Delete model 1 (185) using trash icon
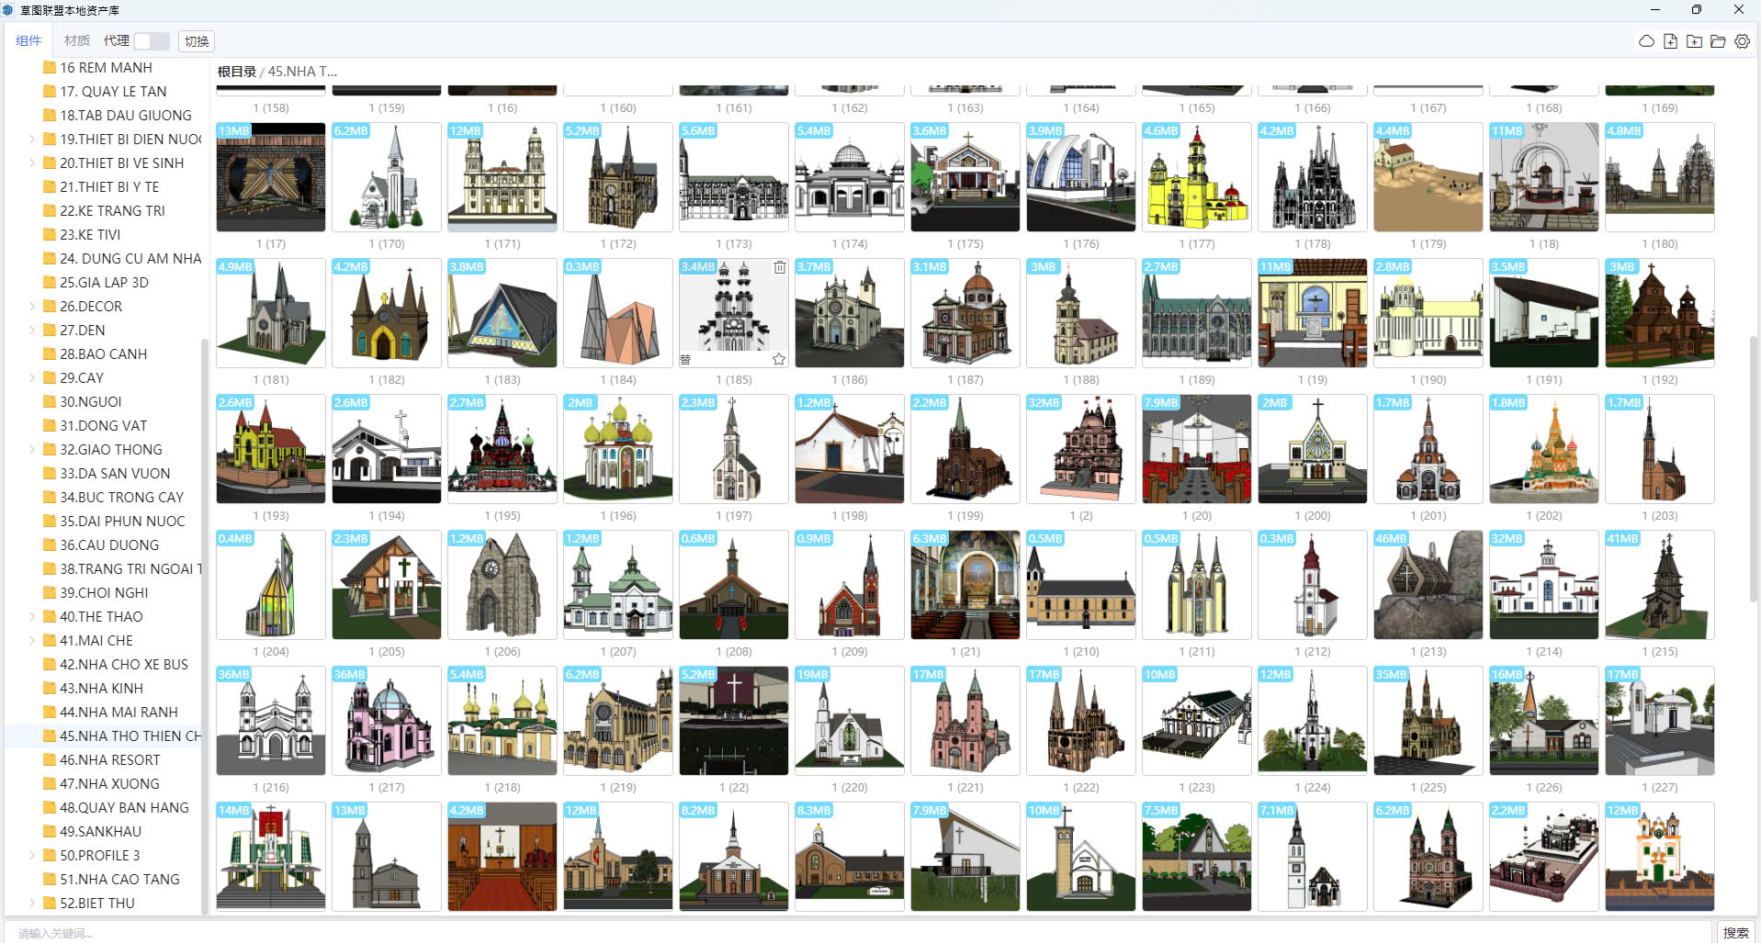The image size is (1761, 943). click(779, 267)
